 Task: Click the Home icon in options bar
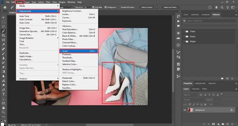(5, 7)
